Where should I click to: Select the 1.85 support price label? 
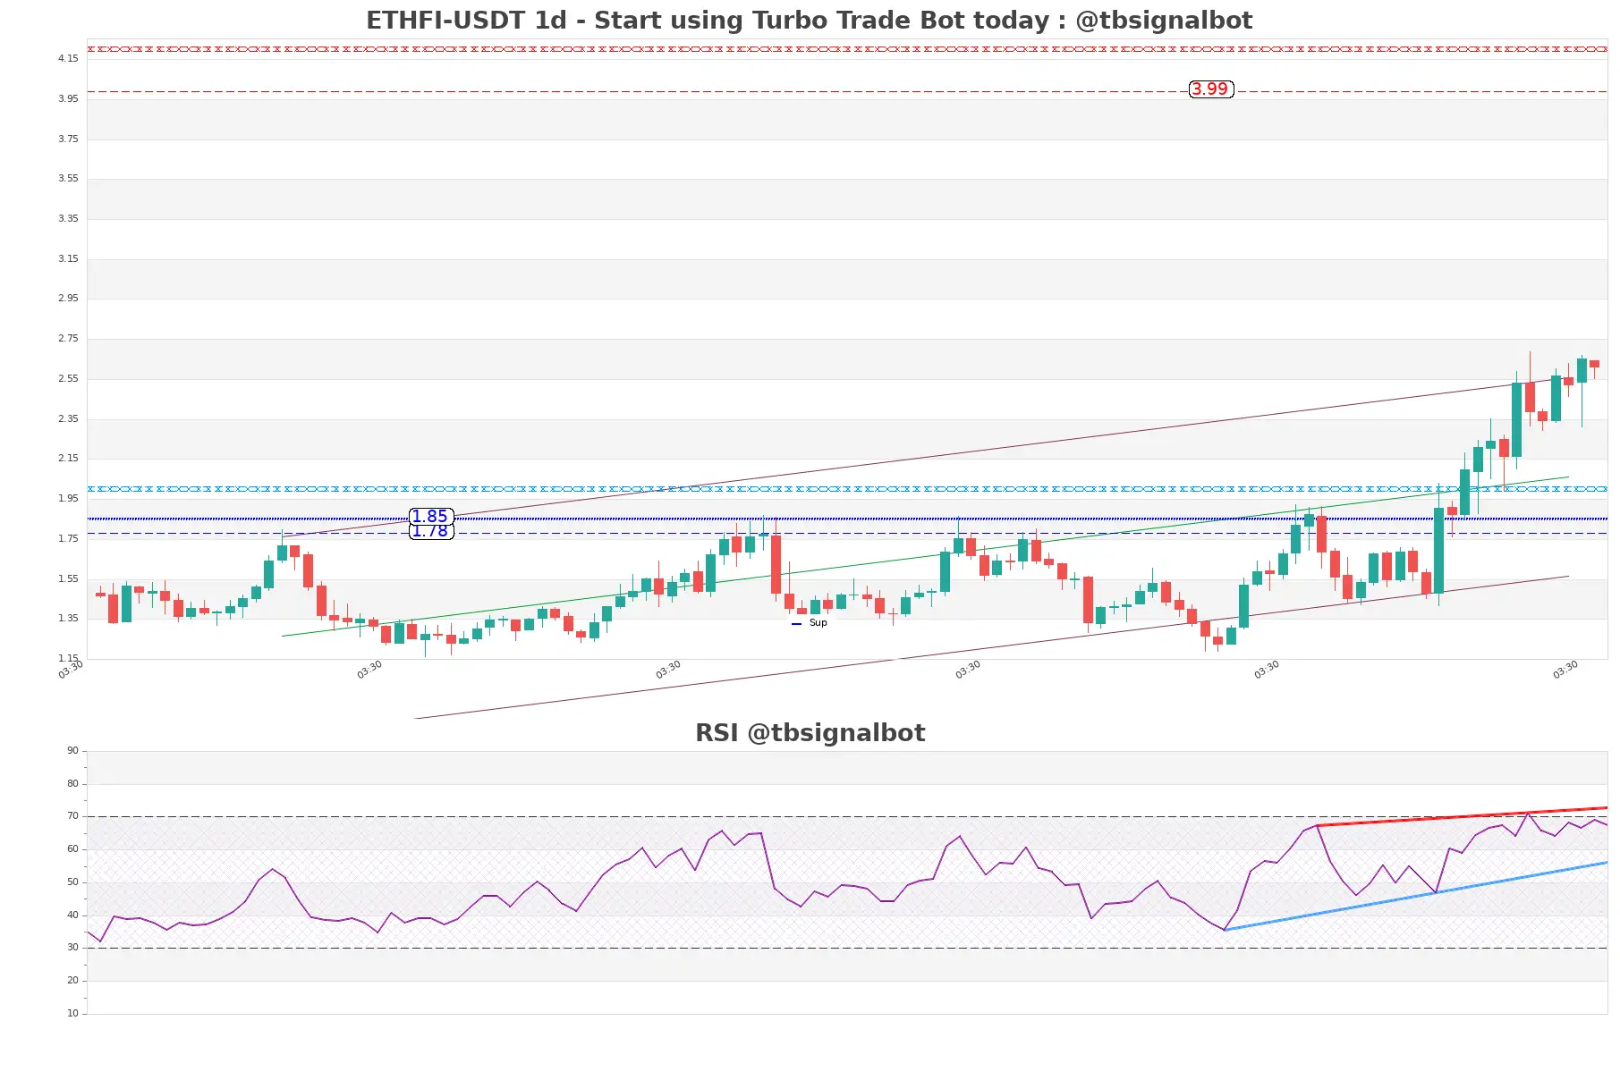430,517
